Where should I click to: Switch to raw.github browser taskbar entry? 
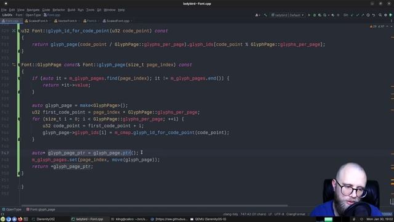169,220
